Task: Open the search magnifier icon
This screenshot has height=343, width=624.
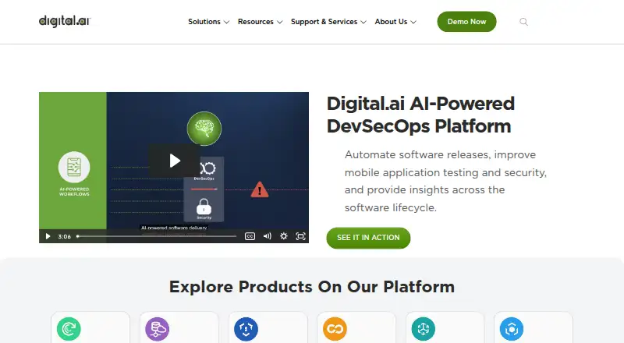Action: tap(523, 22)
